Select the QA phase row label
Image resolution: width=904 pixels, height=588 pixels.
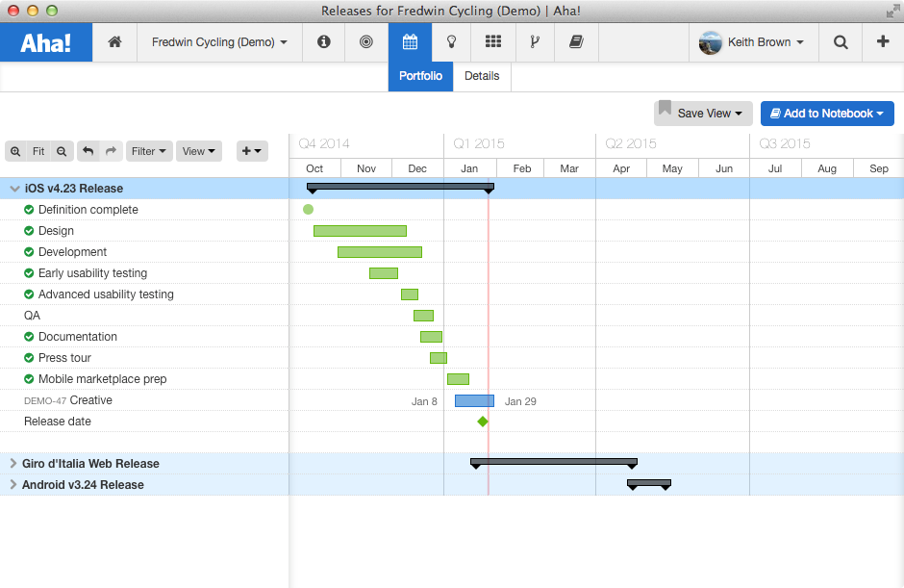(33, 316)
